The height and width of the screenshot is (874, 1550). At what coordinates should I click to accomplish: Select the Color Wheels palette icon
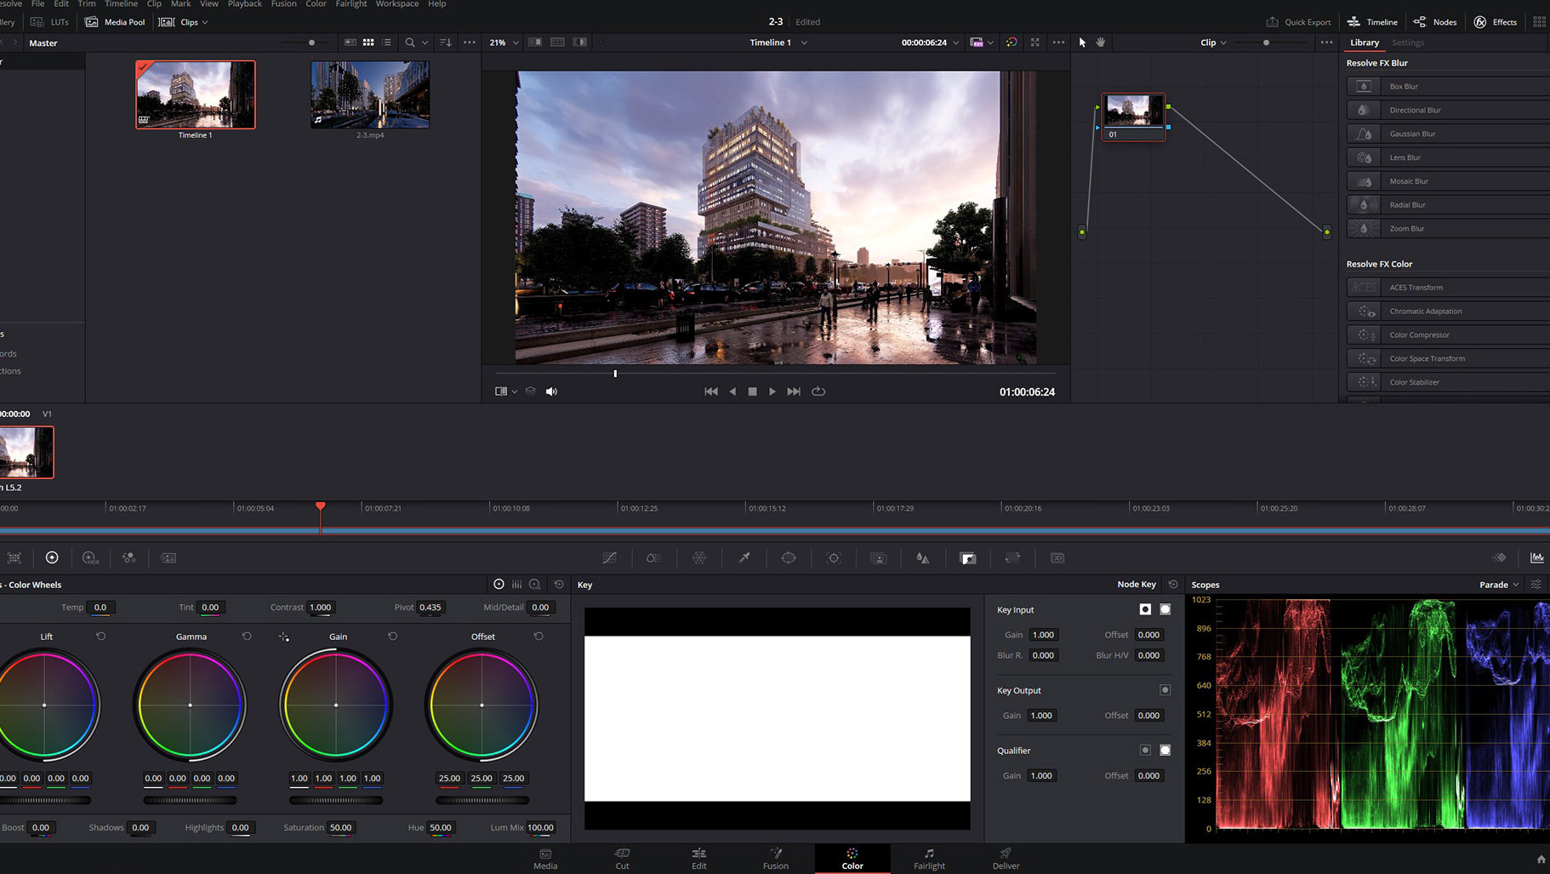pos(52,557)
